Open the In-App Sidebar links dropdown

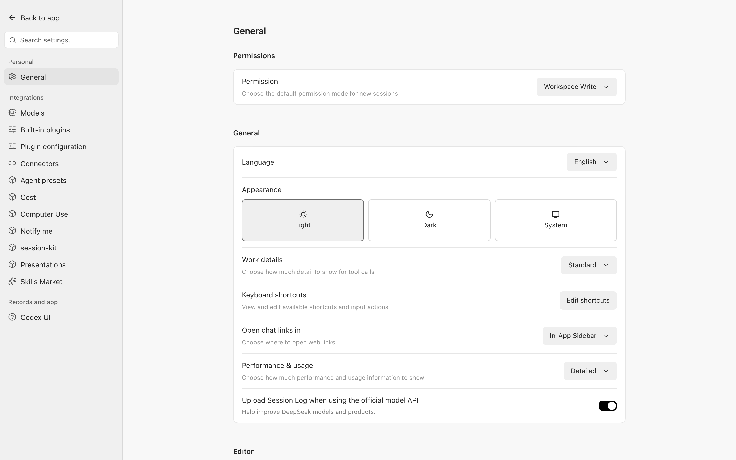coord(580,336)
